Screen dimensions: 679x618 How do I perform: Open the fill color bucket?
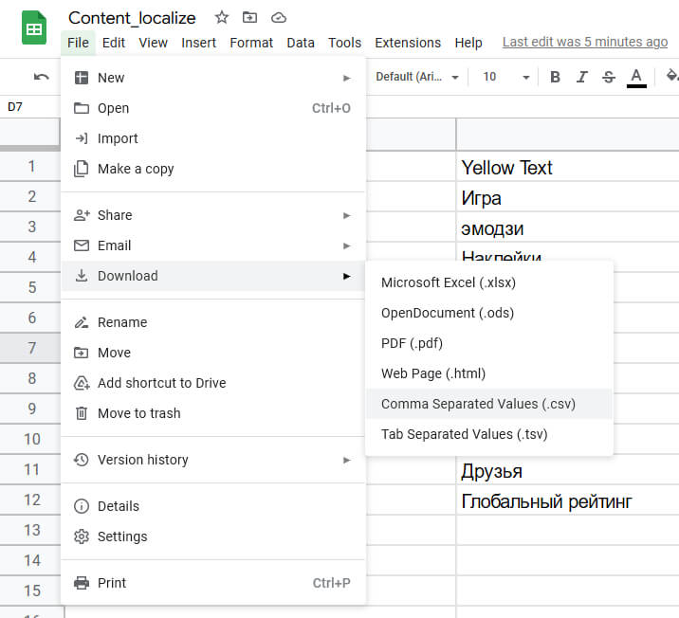[671, 76]
